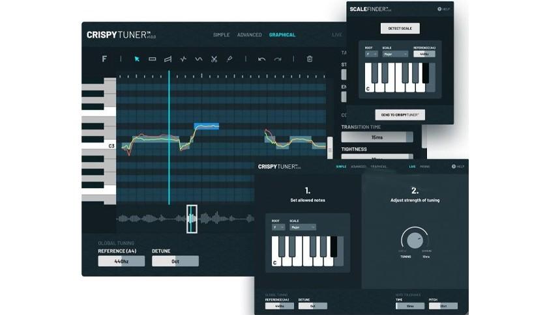Image resolution: width=545 pixels, height=315 pixels.
Task: Select the arrow pointer tool in the graphical toolbar
Action: tap(137, 59)
